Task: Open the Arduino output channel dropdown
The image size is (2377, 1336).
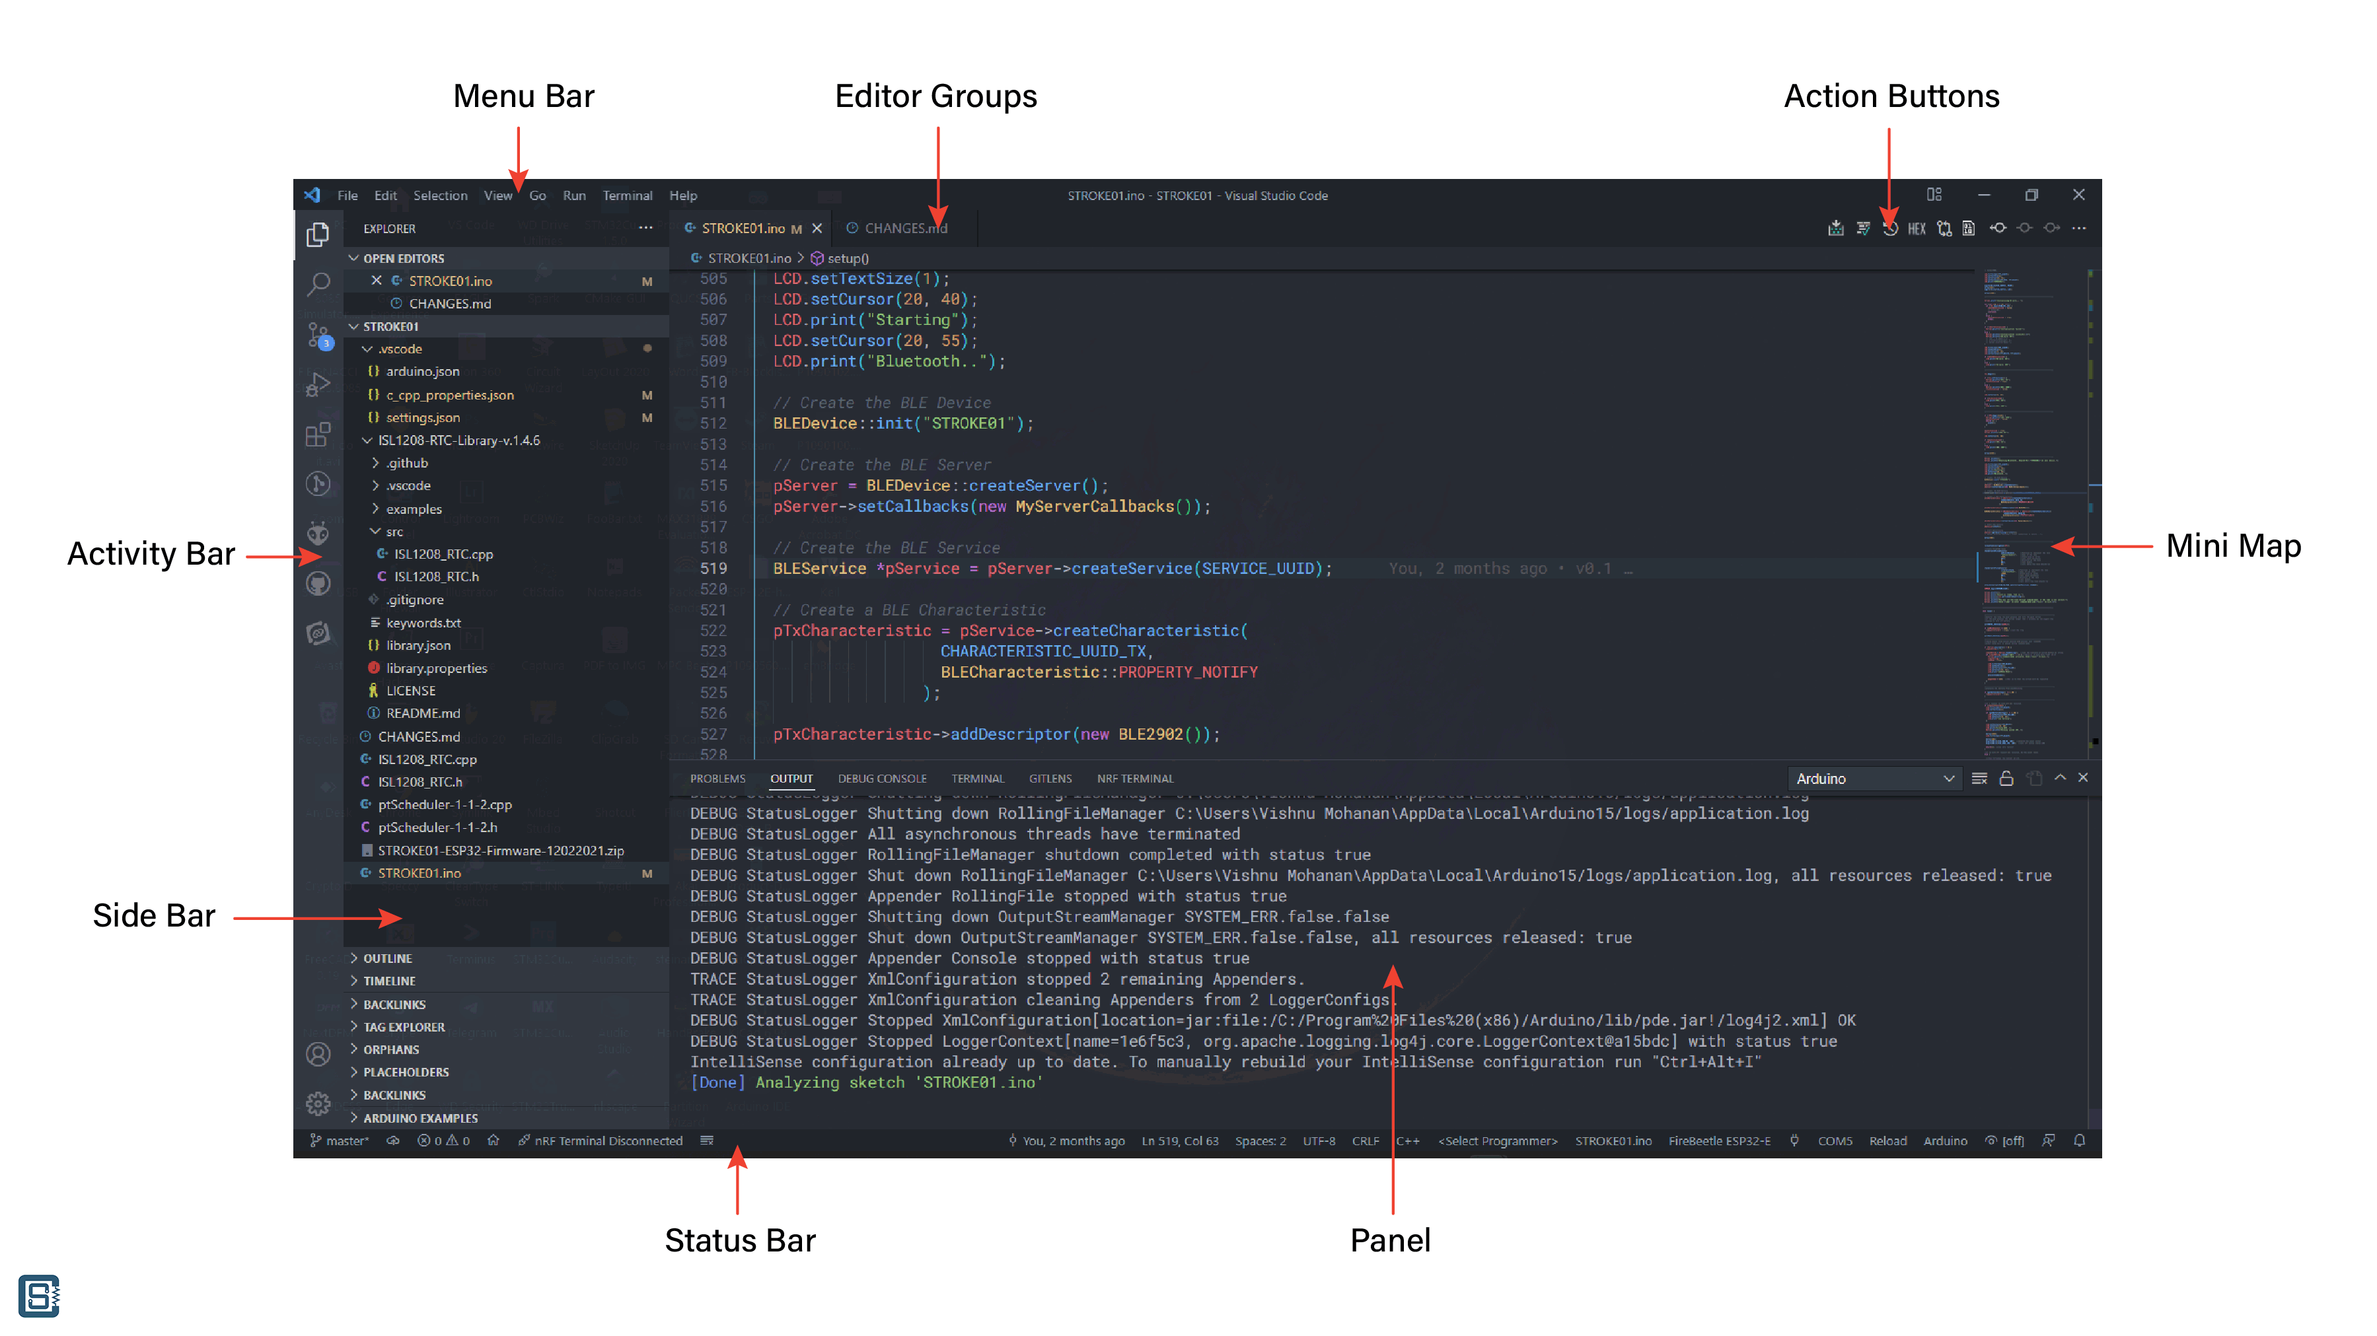Action: tap(1874, 779)
